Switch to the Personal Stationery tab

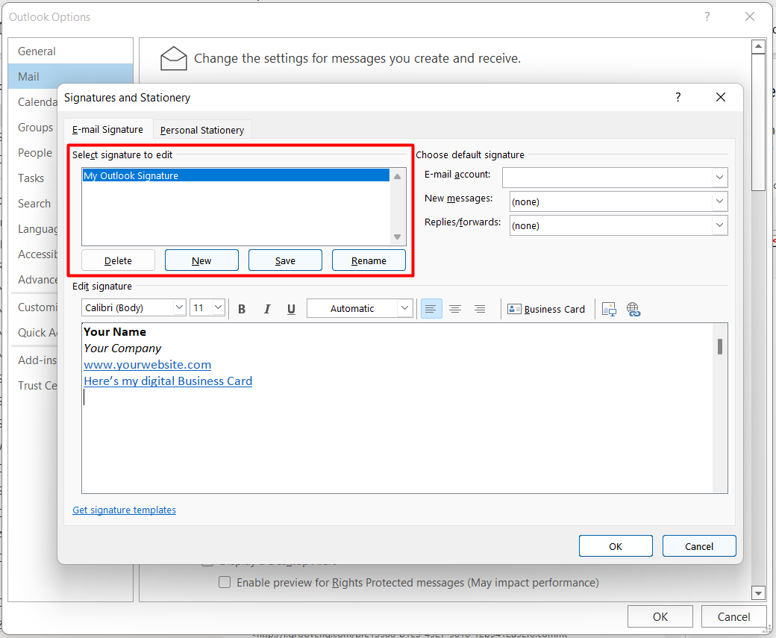pyautogui.click(x=202, y=130)
